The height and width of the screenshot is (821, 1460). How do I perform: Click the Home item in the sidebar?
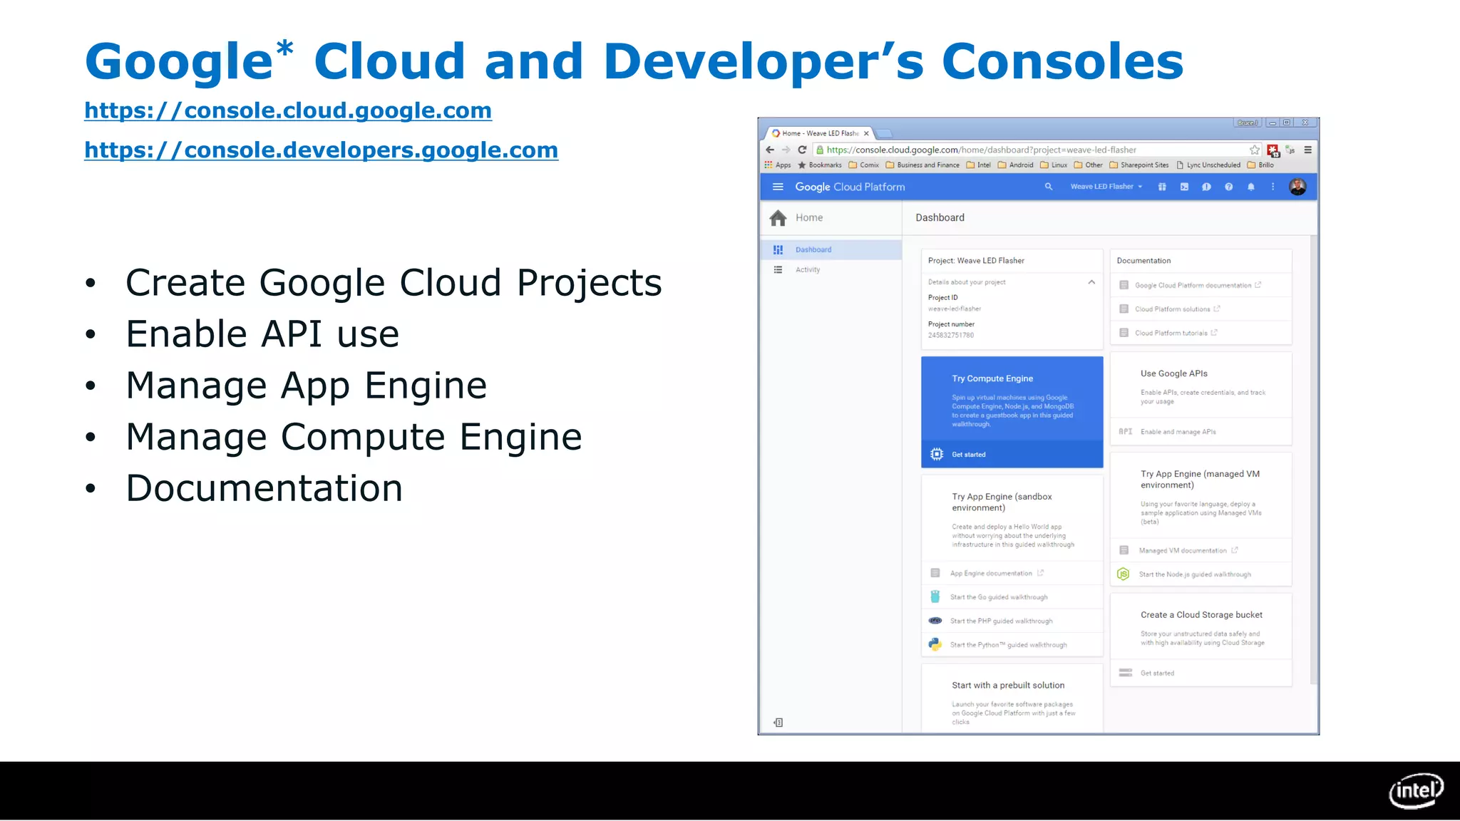[x=831, y=217]
